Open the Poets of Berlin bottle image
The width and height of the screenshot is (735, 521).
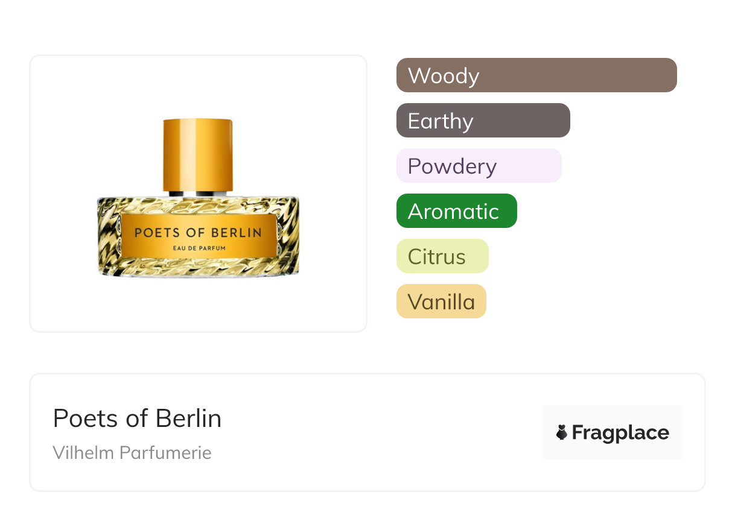[x=198, y=198]
